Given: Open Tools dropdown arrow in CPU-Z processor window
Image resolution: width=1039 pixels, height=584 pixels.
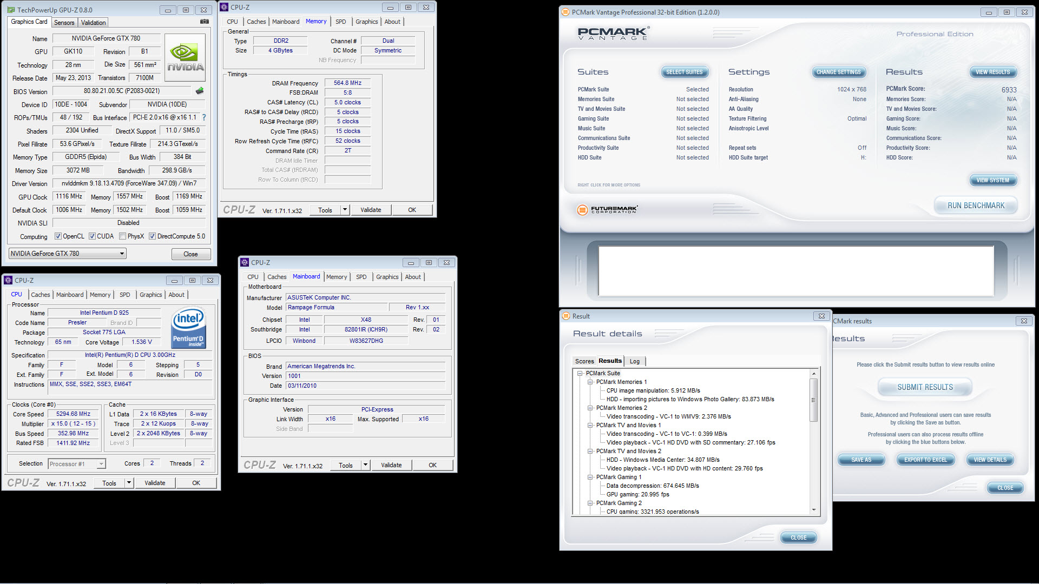Looking at the screenshot, I should pyautogui.click(x=129, y=483).
